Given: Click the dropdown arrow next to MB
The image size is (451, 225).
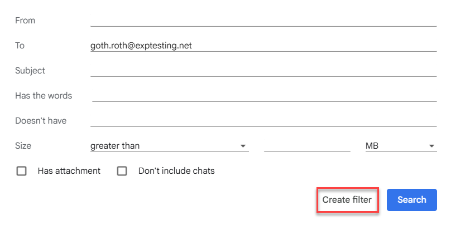Looking at the screenshot, I should pyautogui.click(x=432, y=146).
